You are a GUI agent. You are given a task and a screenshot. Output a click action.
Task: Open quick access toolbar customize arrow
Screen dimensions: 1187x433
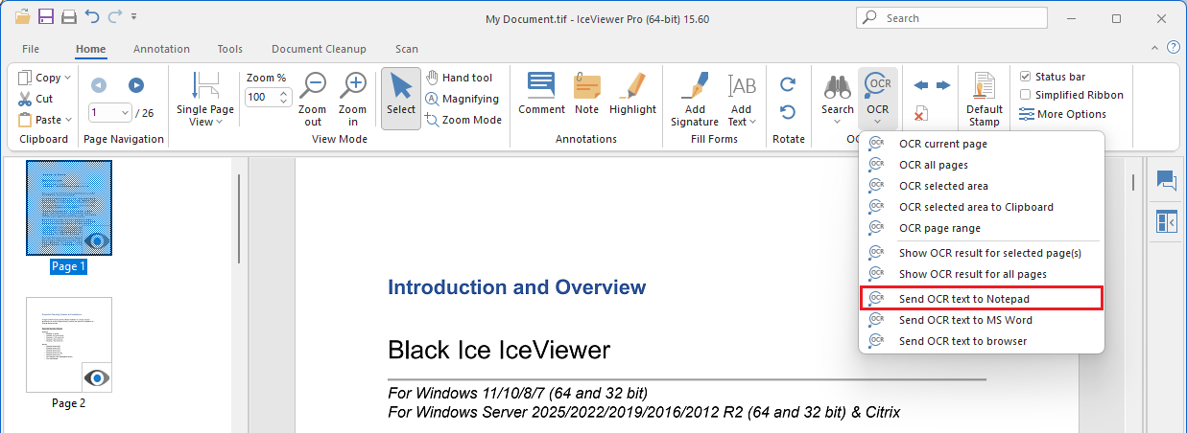point(133,17)
